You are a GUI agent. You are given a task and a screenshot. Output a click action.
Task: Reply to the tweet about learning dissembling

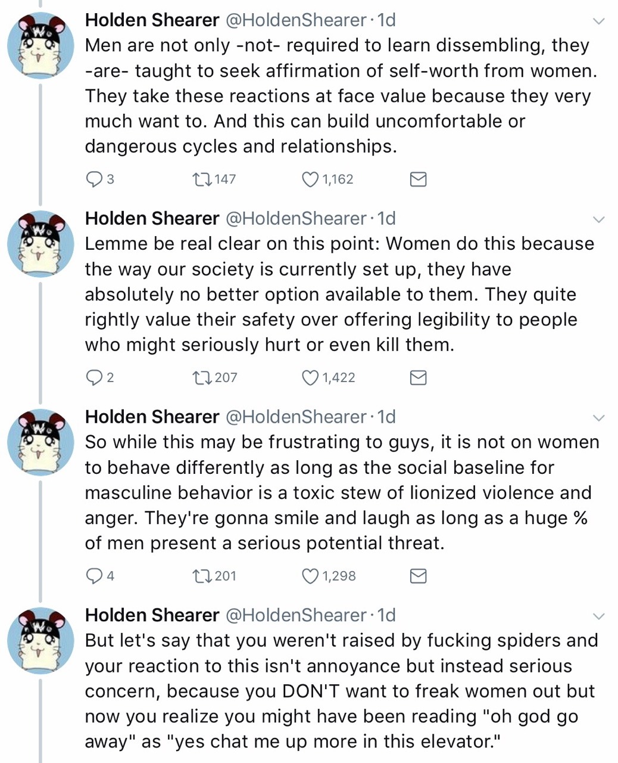(x=94, y=179)
